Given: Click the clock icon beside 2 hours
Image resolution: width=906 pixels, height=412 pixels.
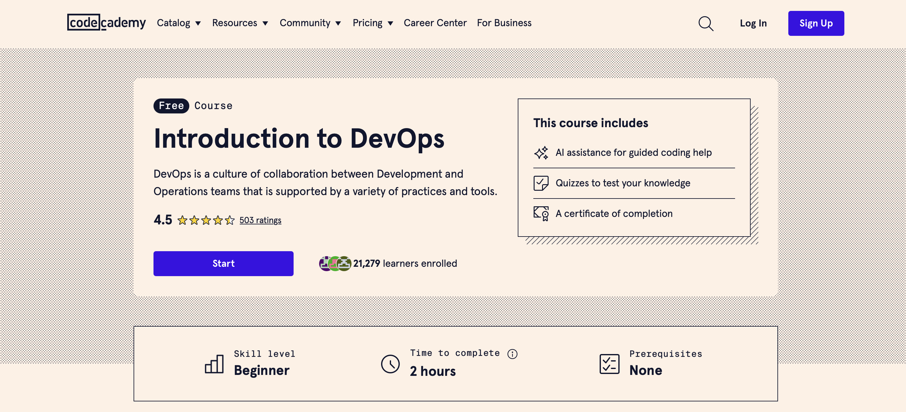Looking at the screenshot, I should (390, 364).
